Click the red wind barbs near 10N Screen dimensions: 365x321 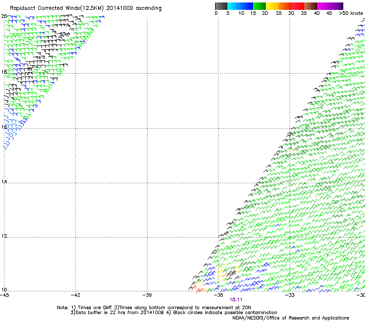[x=199, y=290]
